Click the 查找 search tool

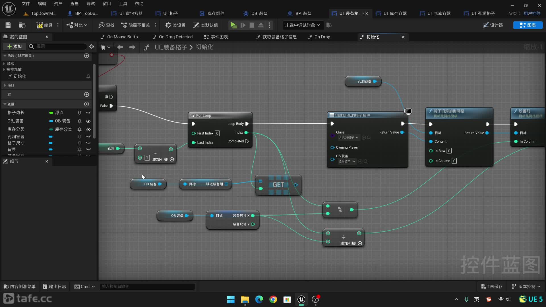(106, 25)
